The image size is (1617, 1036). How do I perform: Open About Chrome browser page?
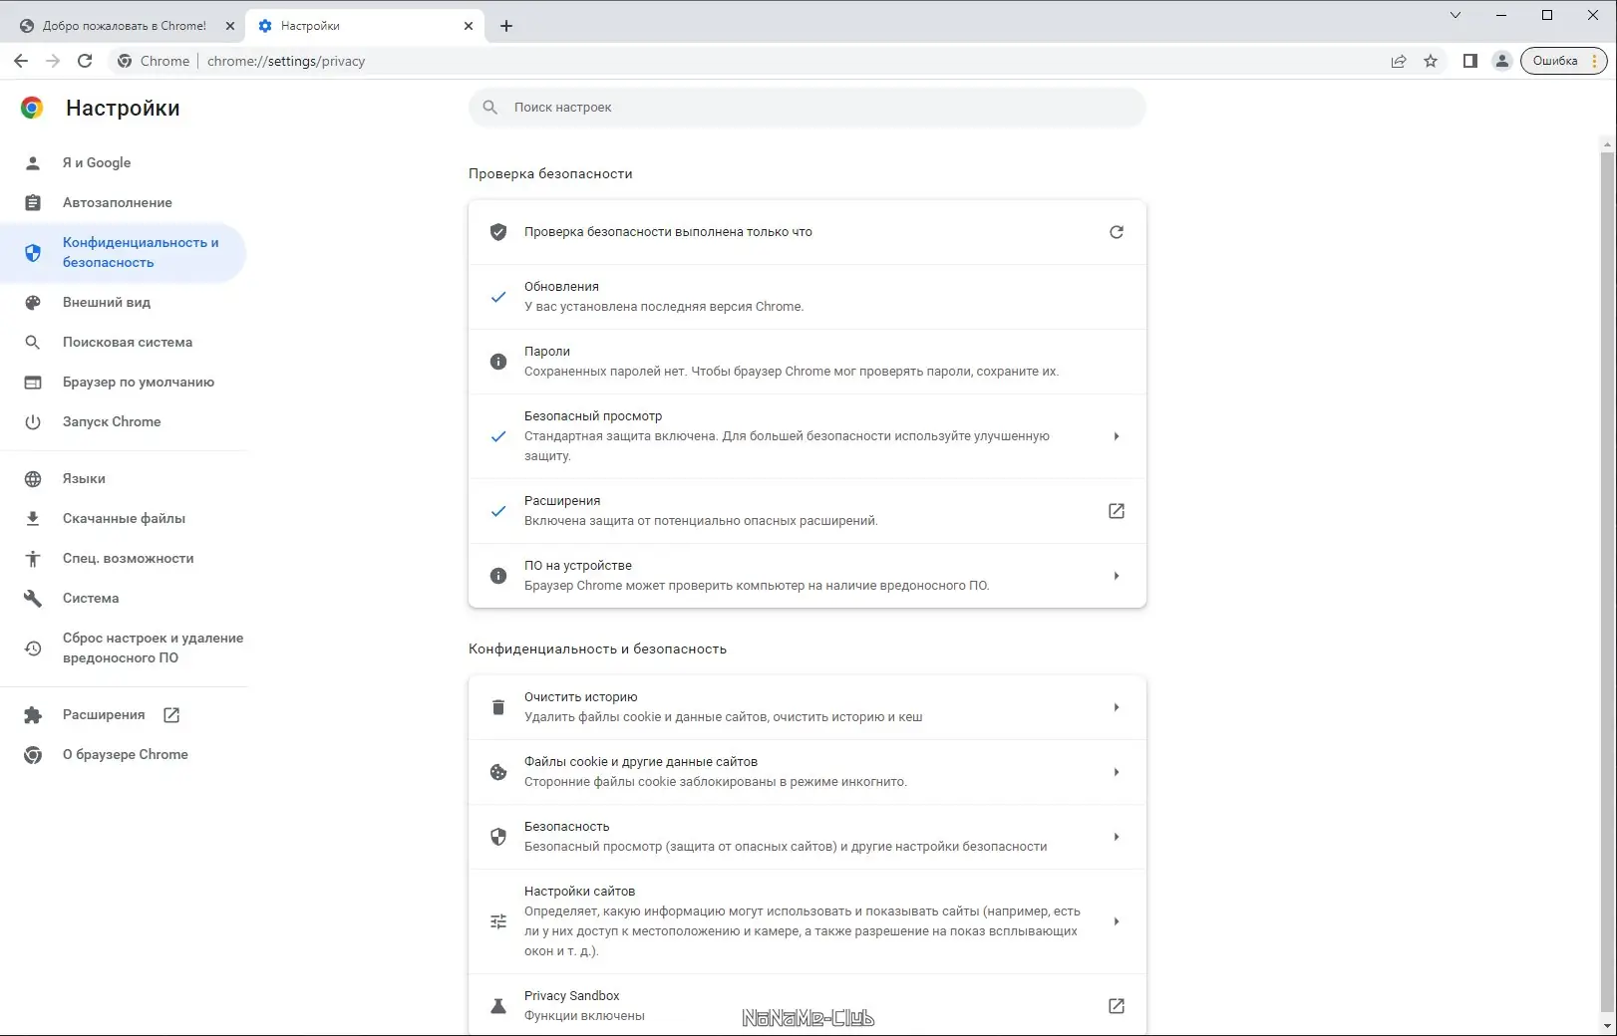(125, 754)
